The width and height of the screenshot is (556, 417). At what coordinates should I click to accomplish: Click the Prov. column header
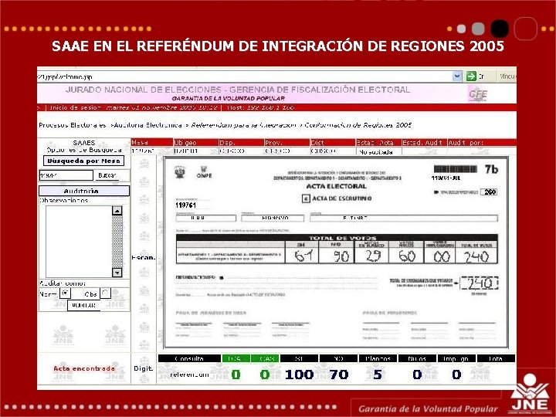point(286,142)
